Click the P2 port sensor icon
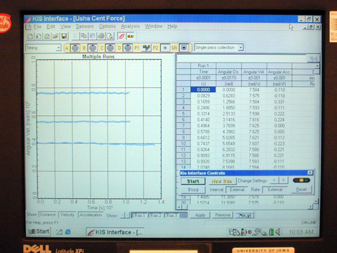The width and height of the screenshot is (337, 253). [165, 48]
